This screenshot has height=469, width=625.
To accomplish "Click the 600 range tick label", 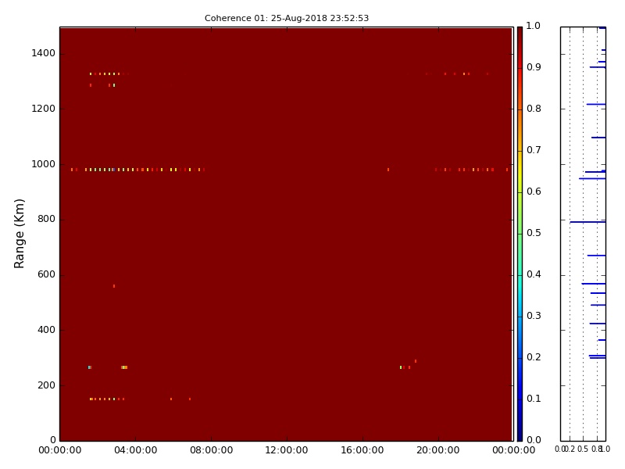I will (46, 274).
